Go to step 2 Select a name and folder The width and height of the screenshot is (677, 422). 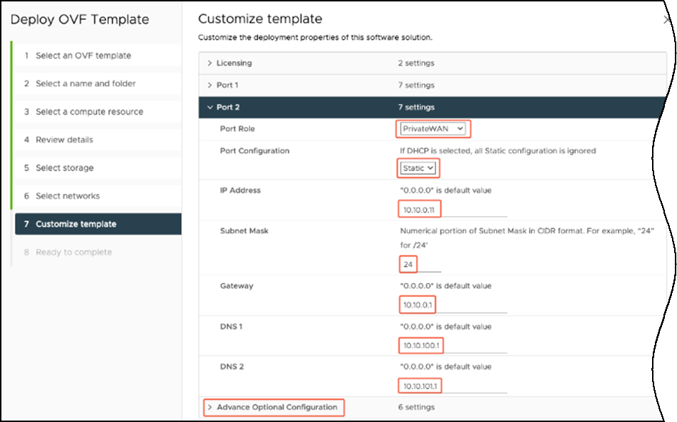[x=86, y=83]
